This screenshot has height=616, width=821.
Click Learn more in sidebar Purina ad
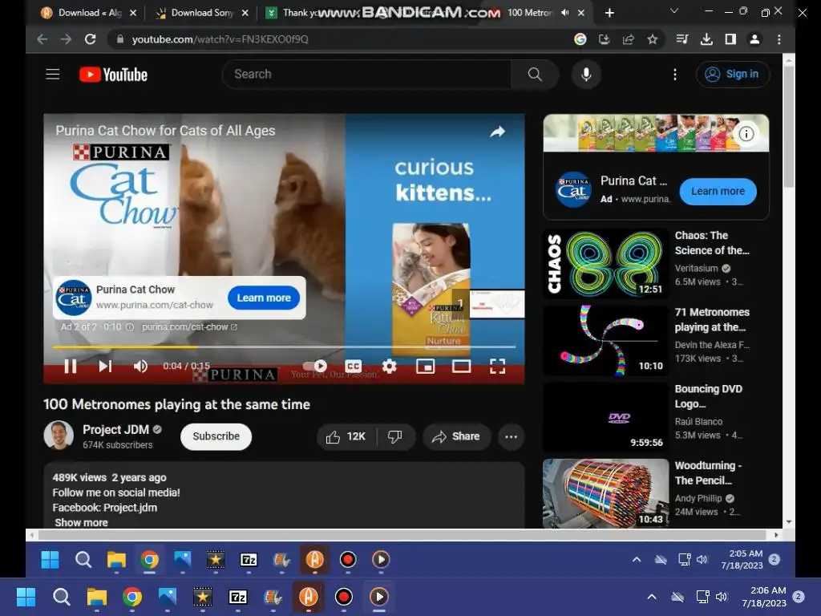click(x=718, y=191)
